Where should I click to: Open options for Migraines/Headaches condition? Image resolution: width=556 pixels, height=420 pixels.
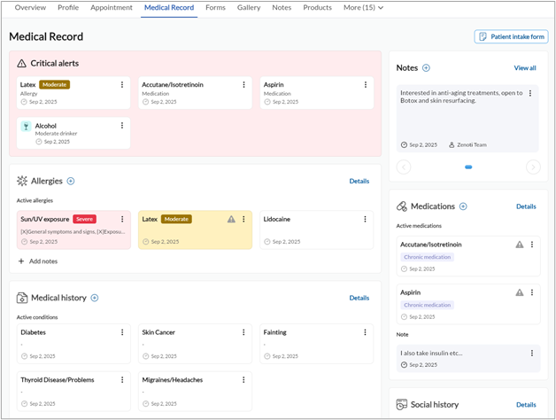click(x=243, y=379)
